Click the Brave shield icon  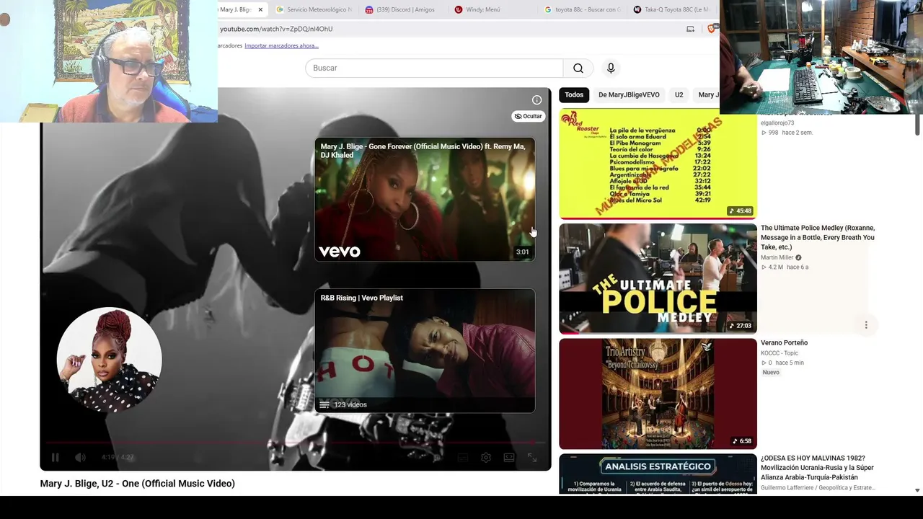point(712,29)
